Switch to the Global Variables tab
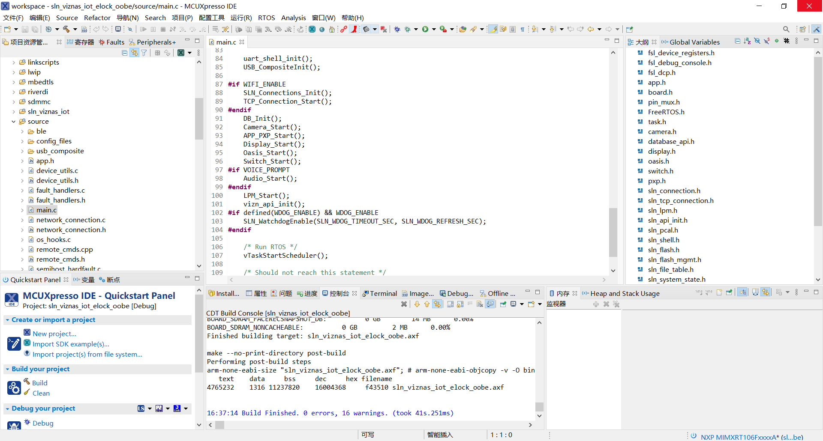 [x=691, y=42]
